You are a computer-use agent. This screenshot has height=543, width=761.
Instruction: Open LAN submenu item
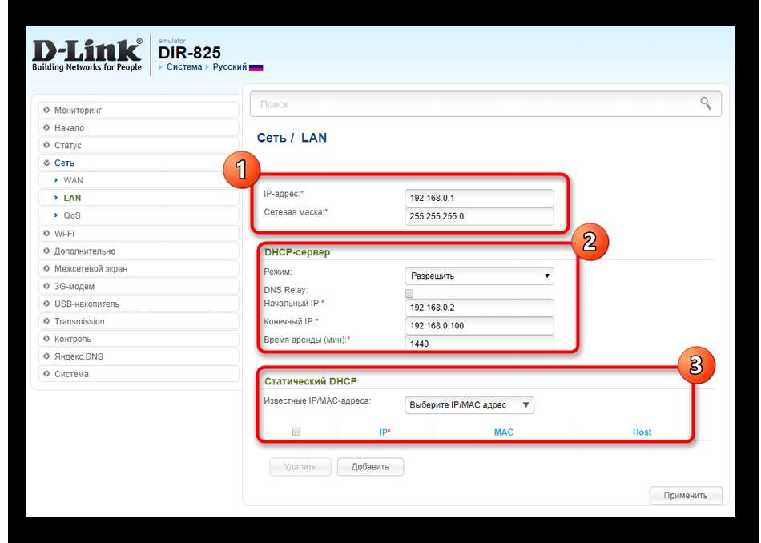click(139, 198)
